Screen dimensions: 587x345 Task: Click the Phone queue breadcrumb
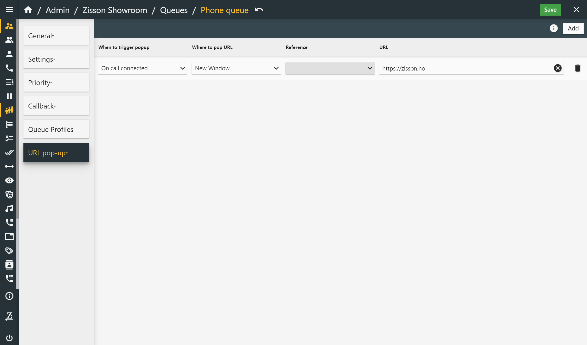point(225,10)
